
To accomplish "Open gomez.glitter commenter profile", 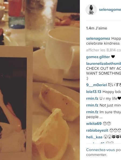I will pyautogui.click(x=98, y=57).
